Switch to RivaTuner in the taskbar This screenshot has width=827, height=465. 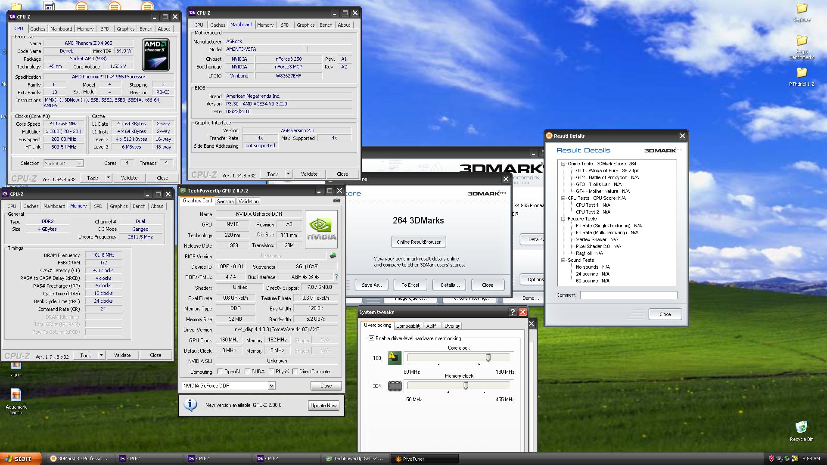coord(425,459)
